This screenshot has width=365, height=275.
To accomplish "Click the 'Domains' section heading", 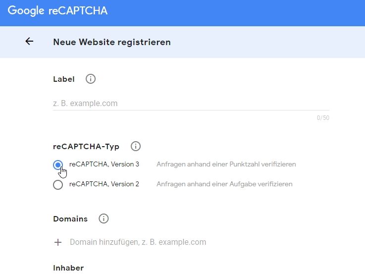I will tap(70, 219).
